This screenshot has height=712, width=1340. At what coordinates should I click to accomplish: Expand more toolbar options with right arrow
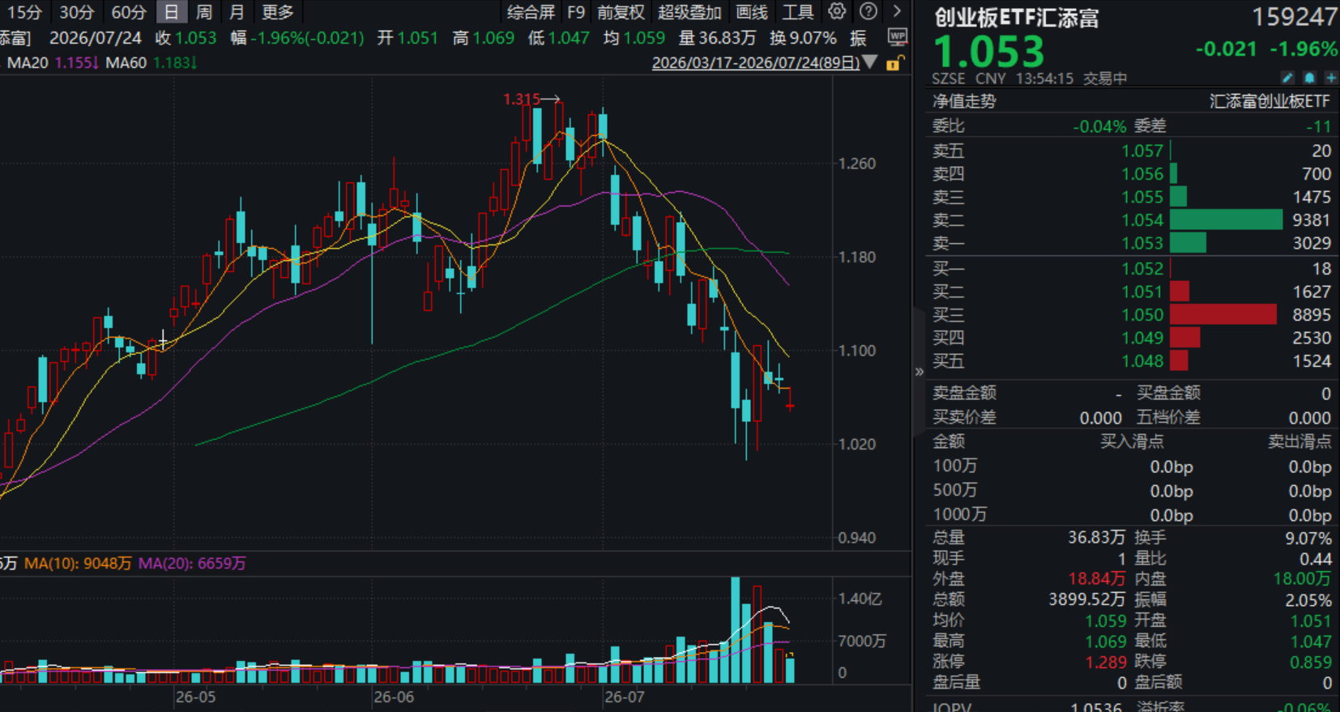pos(897,11)
